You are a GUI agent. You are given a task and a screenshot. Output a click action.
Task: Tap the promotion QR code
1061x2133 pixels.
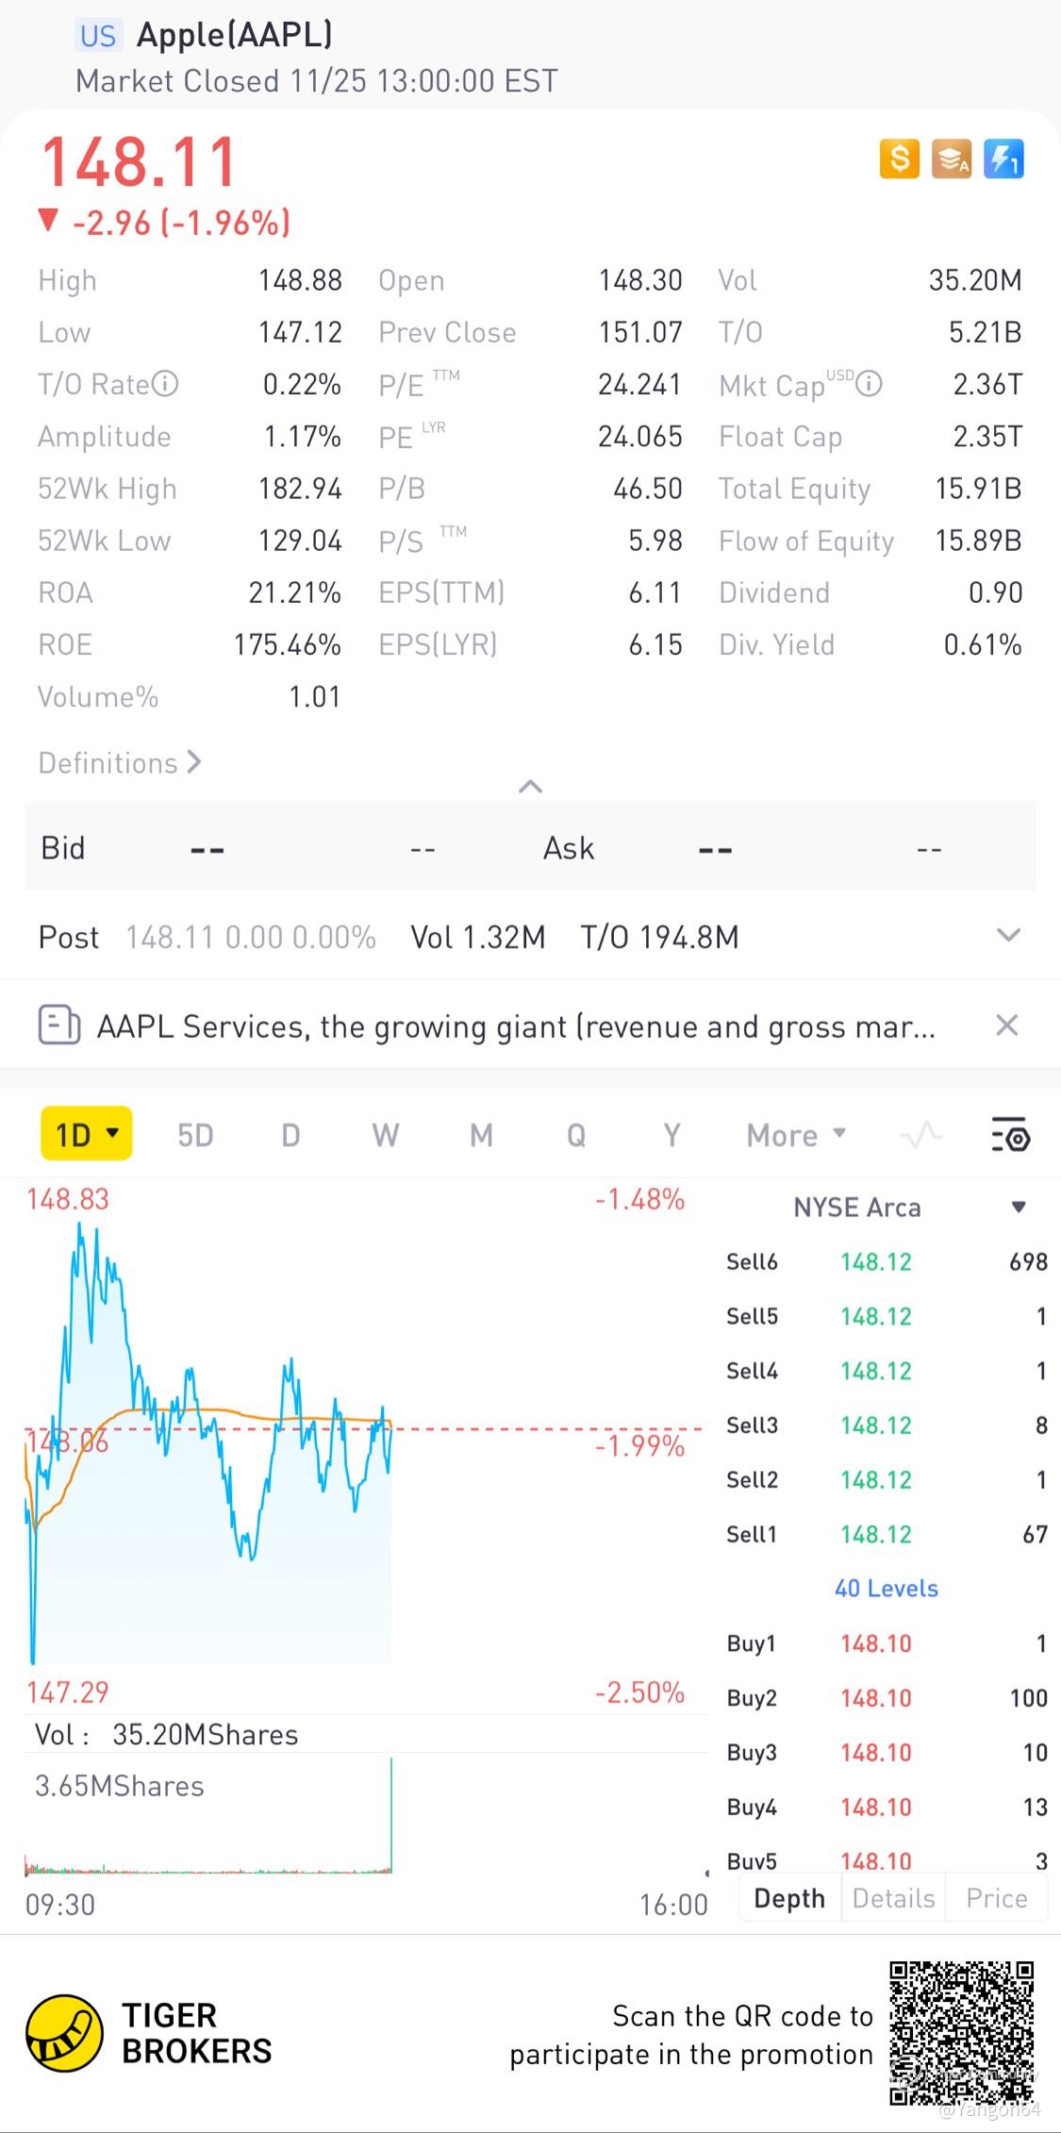pos(962,2032)
